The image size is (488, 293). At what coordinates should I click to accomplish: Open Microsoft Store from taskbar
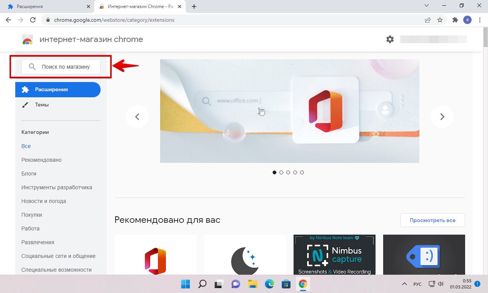point(286,284)
